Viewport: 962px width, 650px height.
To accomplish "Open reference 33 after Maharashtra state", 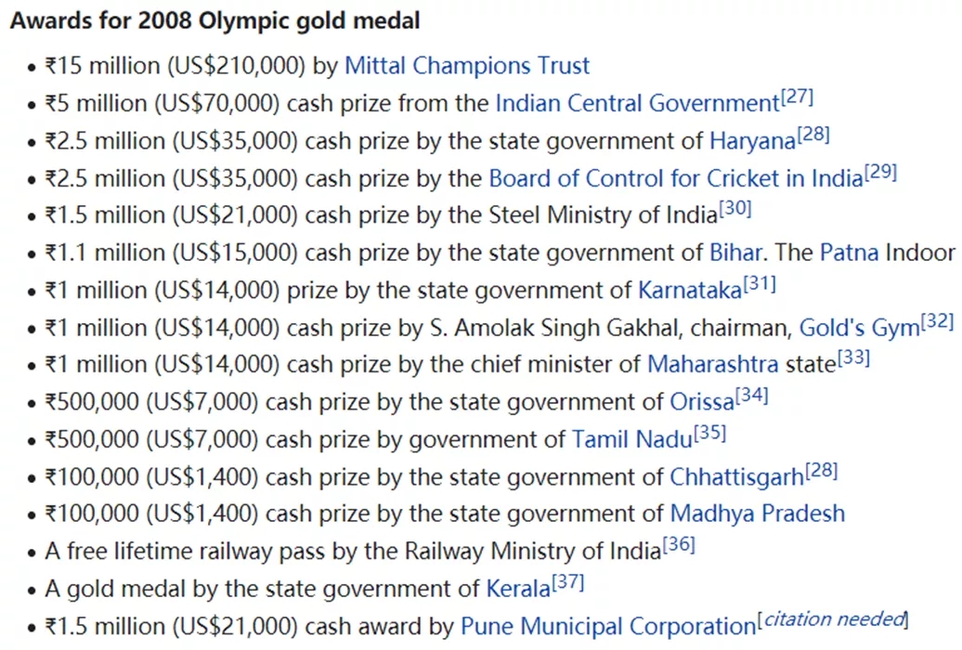I will [x=853, y=357].
